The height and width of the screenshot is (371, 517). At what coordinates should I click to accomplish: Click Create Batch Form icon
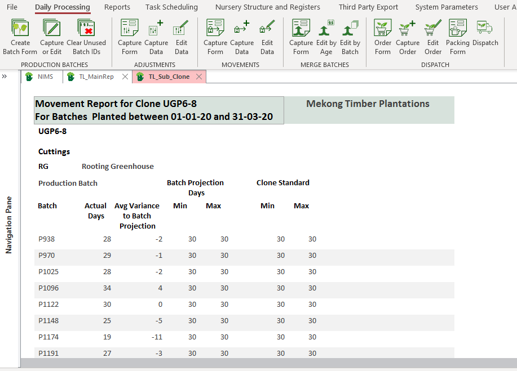click(x=20, y=37)
